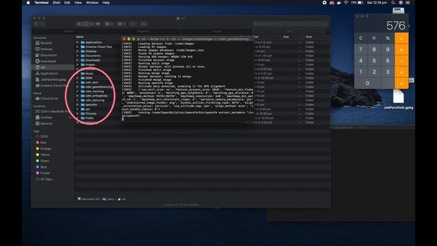Viewport: 437px width, 246px height.
Task: Open the Edit menu
Action: tap(67, 3)
